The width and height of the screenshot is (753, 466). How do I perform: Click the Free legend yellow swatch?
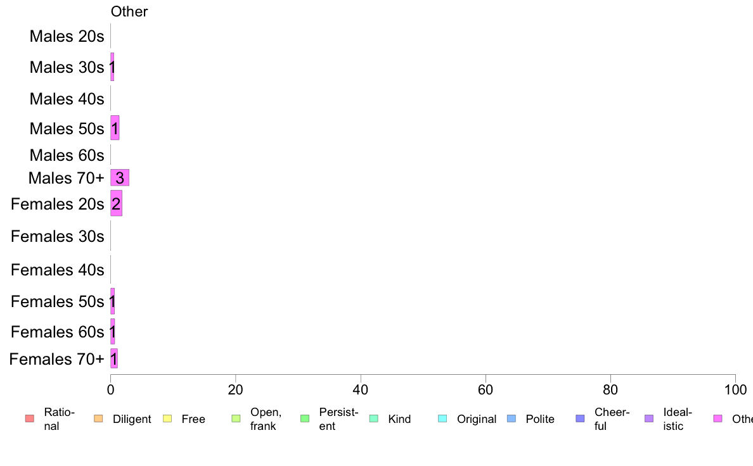point(167,419)
